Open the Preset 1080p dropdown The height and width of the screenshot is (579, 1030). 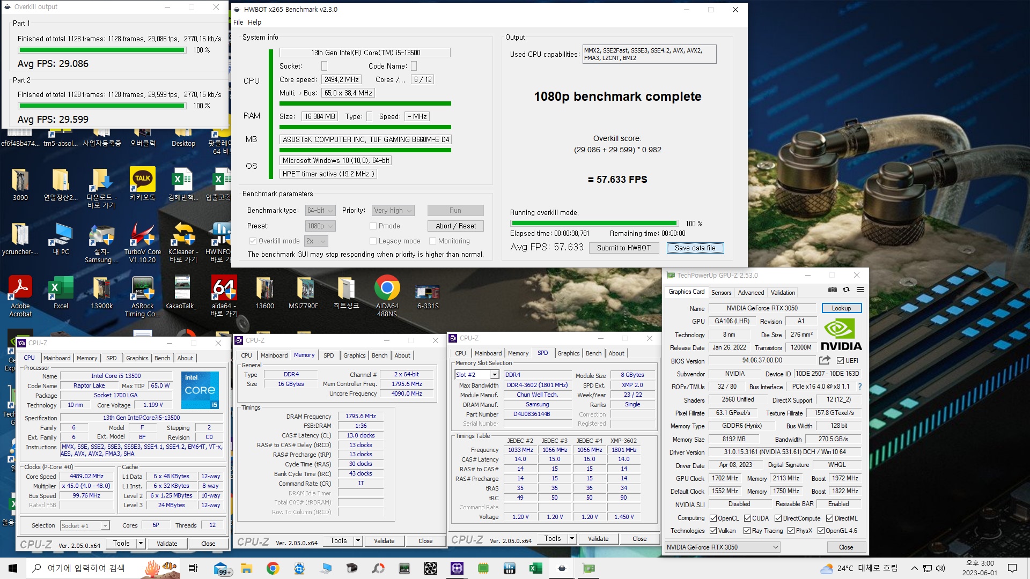tap(320, 226)
